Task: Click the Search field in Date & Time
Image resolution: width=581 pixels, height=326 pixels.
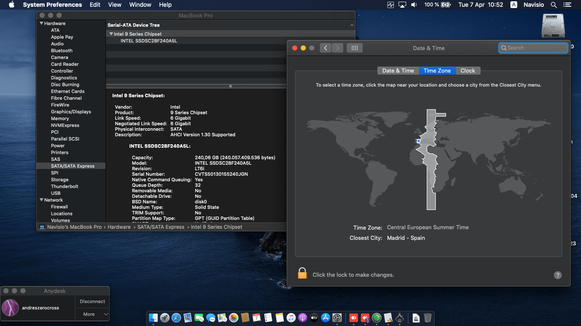Action: click(x=533, y=48)
